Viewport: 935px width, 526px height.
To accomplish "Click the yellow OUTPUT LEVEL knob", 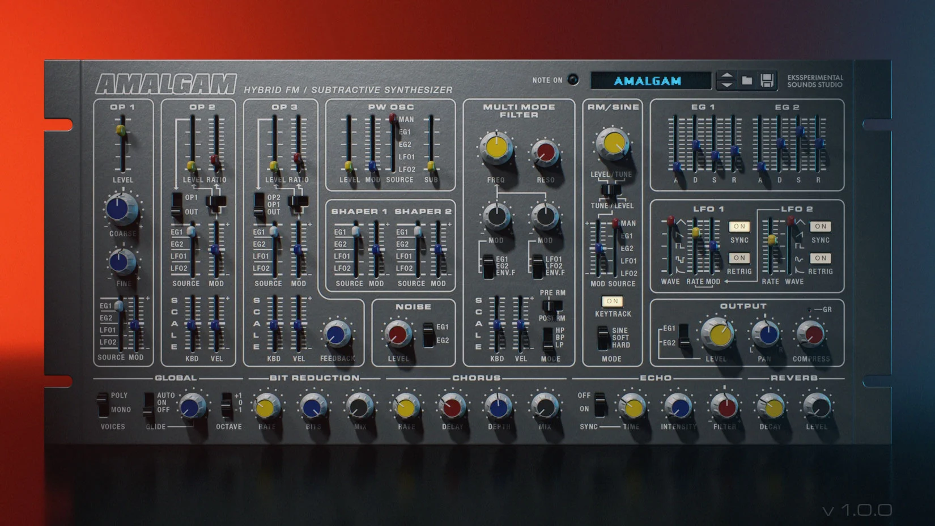I will [718, 334].
